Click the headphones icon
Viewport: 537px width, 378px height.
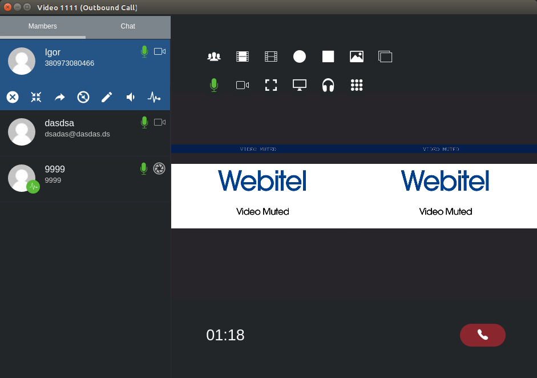point(328,85)
